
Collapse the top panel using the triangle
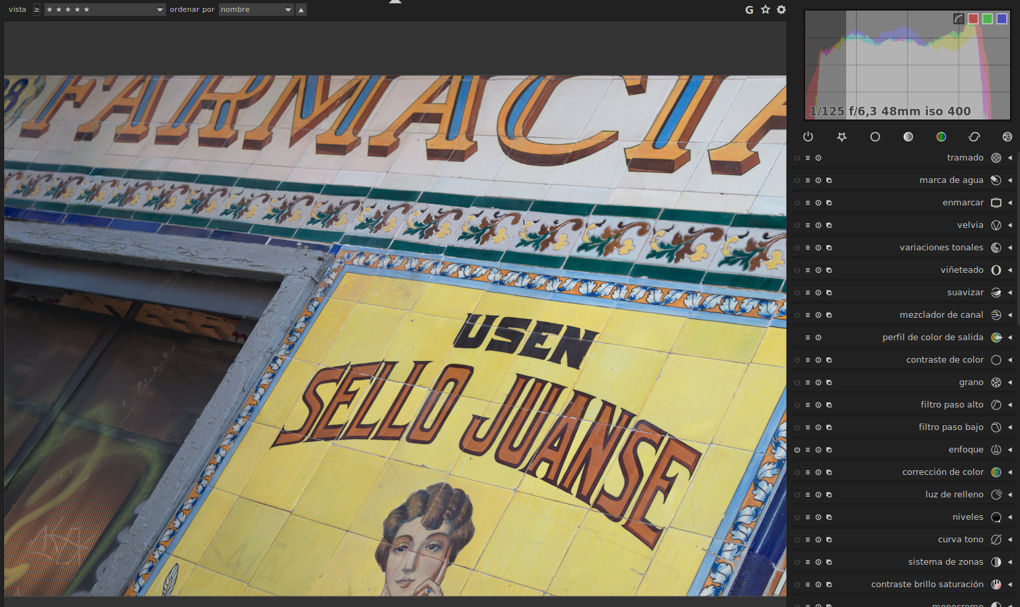395,2
